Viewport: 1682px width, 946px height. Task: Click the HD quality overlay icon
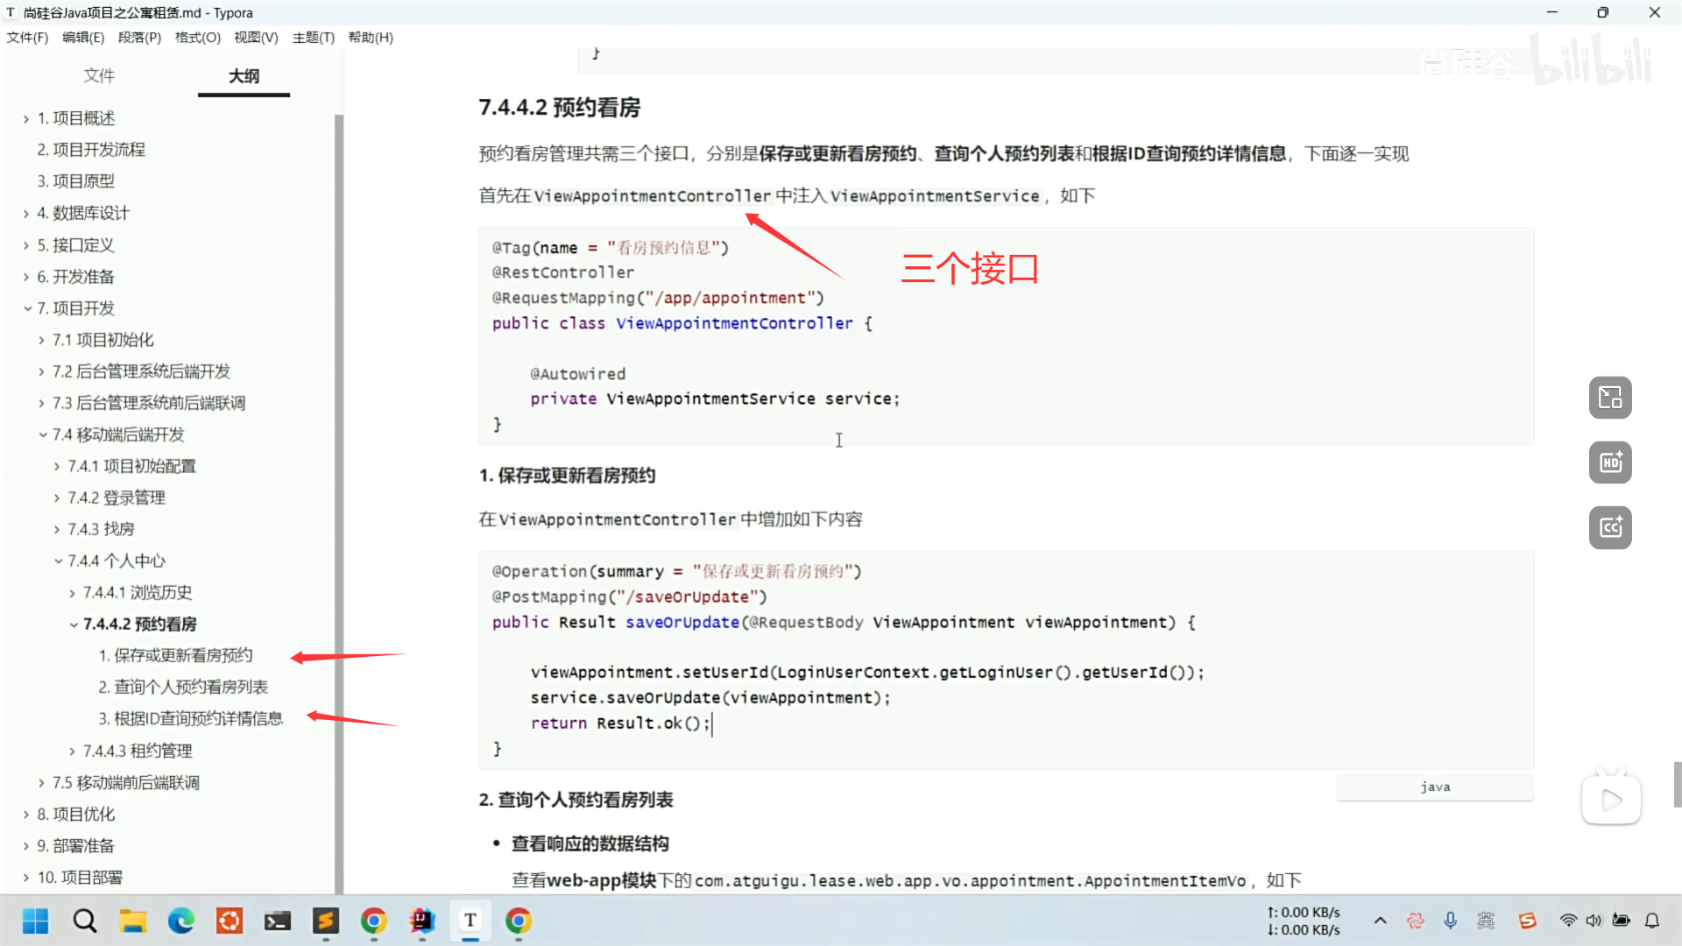(x=1610, y=462)
